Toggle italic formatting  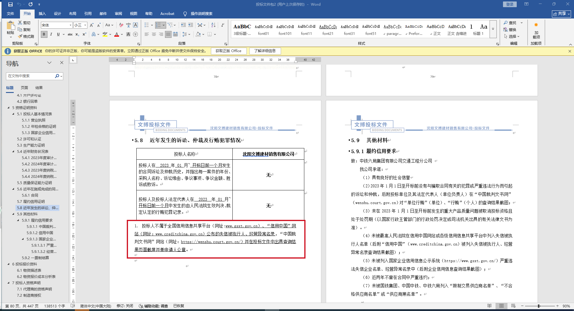coord(51,34)
